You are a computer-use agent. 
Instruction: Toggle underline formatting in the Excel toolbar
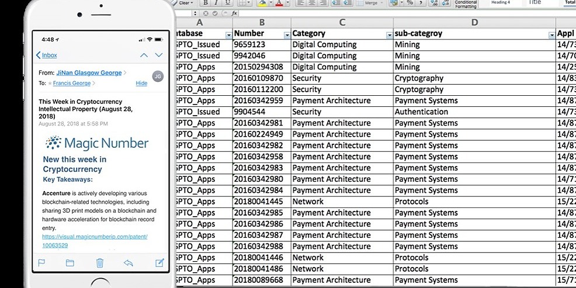[x=228, y=2]
